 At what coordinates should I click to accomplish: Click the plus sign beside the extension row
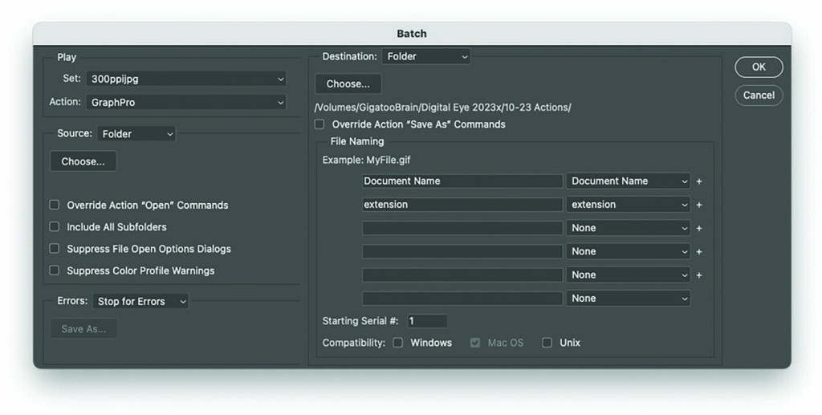click(699, 205)
